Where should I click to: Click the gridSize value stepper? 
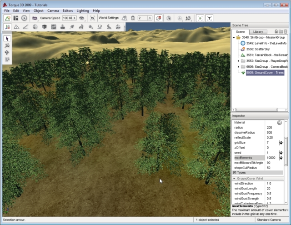pyautogui.click(x=281, y=143)
